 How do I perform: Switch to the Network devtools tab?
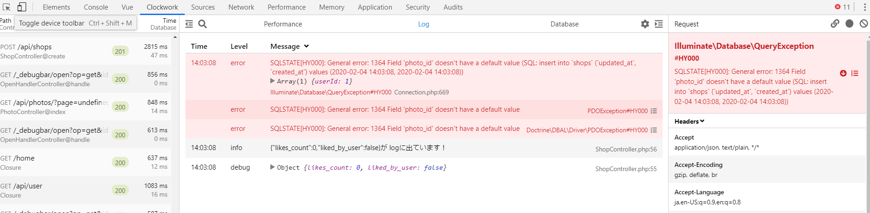pos(241,7)
